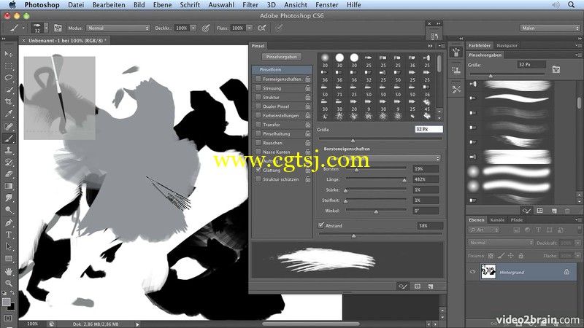Select the Hintergrund layer thumbnail

(488, 271)
